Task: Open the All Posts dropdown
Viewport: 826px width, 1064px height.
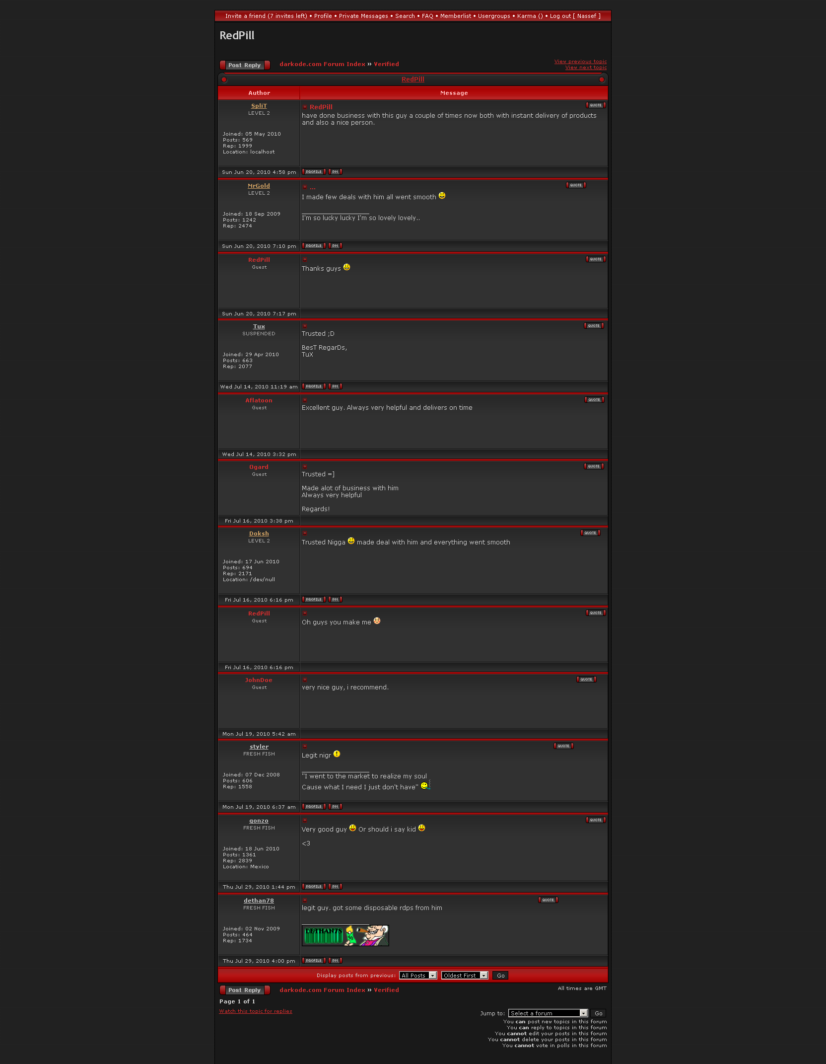Action: tap(418, 976)
